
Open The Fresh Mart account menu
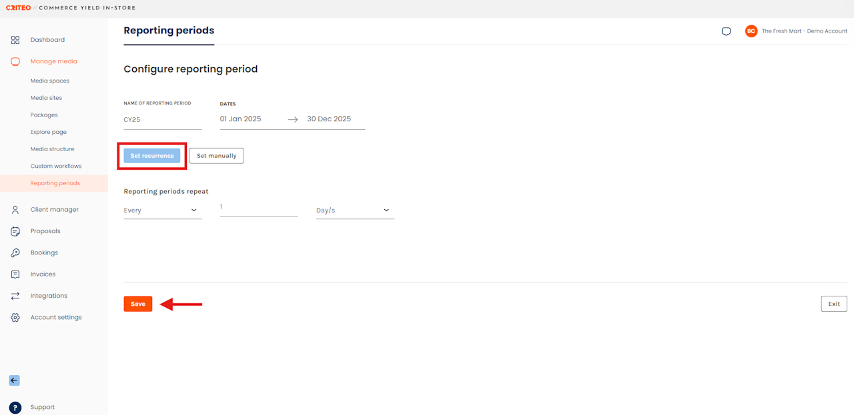point(797,31)
